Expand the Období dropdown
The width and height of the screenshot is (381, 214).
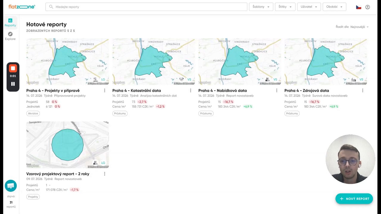tap(334, 7)
